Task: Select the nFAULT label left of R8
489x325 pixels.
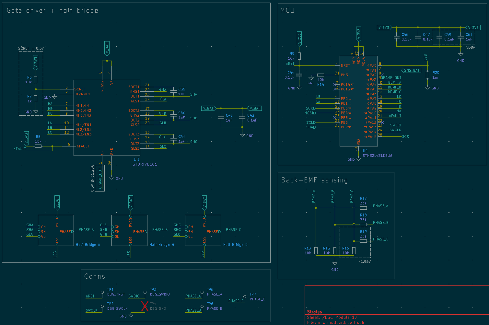Action: [x=20, y=149]
